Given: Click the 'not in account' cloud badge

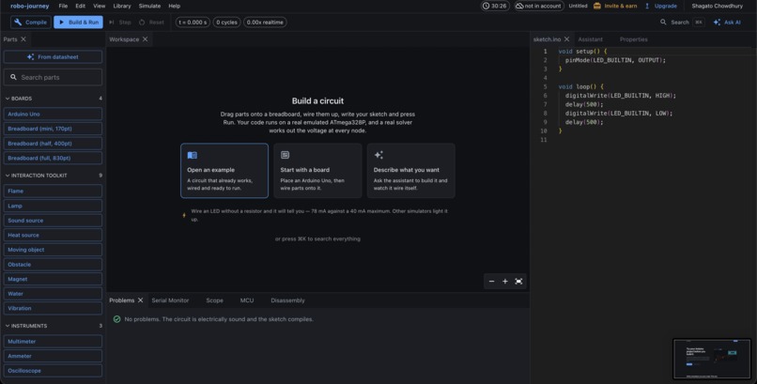Looking at the screenshot, I should pyautogui.click(x=539, y=6).
